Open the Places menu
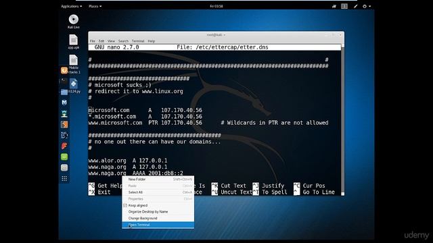This screenshot has height=243, width=433. tap(95, 6)
